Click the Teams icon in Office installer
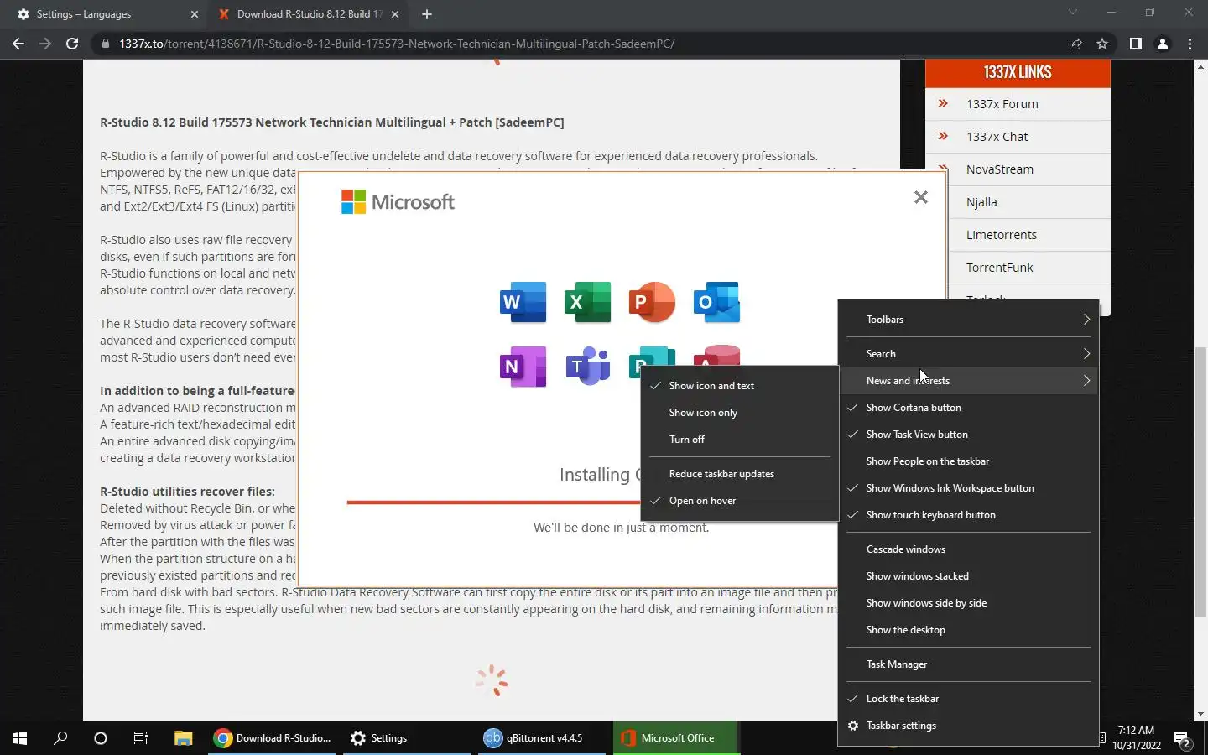Screen dimensions: 1208x755 [587, 367]
